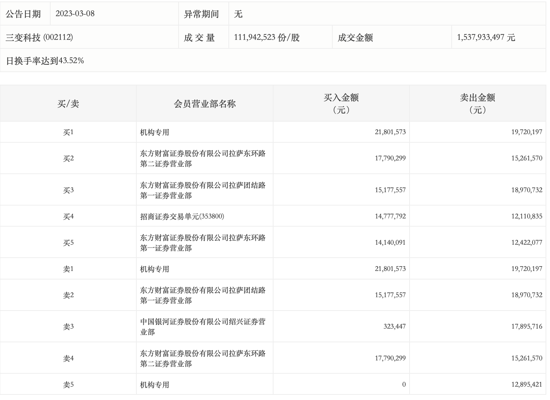The height and width of the screenshot is (400, 550).
Task: Open 招商证券交易单元(353800) in the 买4 row
Action: 182,216
